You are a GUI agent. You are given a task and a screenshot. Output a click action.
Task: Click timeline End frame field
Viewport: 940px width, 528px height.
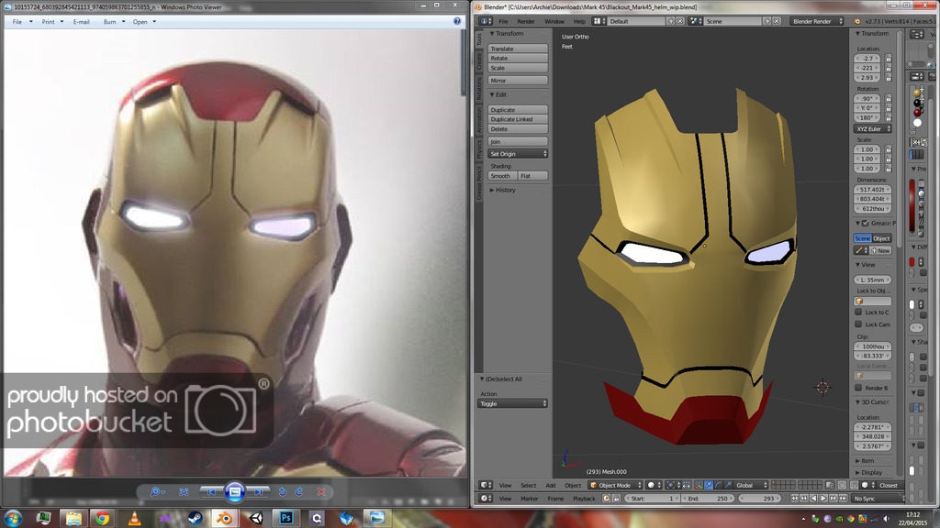coord(709,498)
